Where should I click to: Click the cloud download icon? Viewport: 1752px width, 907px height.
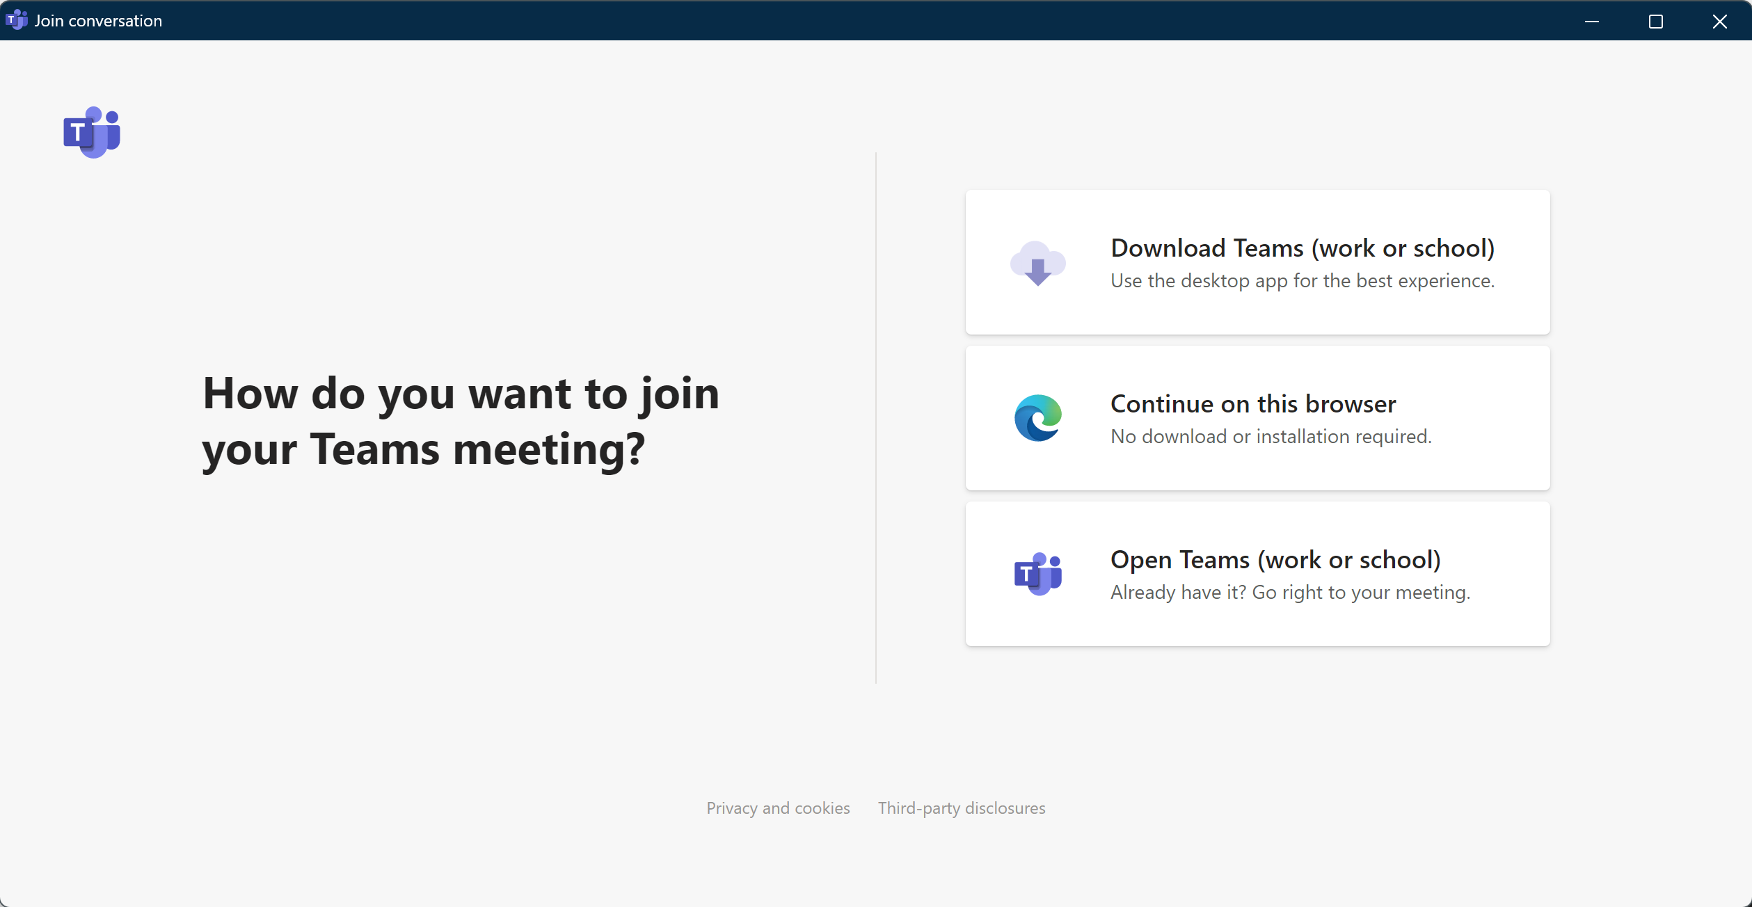[x=1037, y=263]
